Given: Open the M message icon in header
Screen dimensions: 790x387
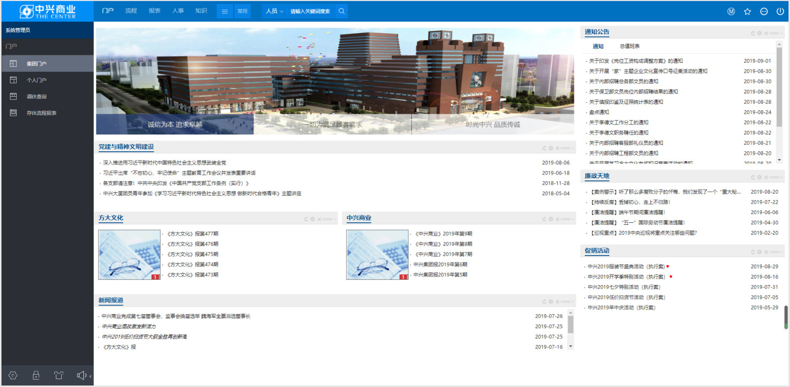Looking at the screenshot, I should click(x=731, y=11).
